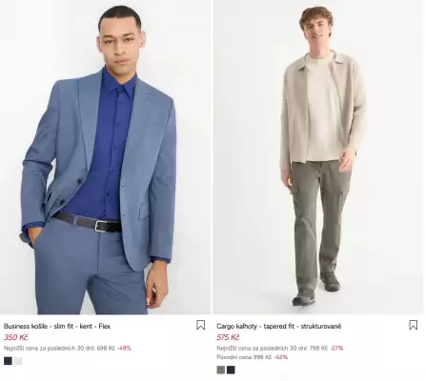Screen dimensions: 425x381
Task: Open Cargo kalhoty - tapered fit - strukturované link
Action: coord(279,326)
